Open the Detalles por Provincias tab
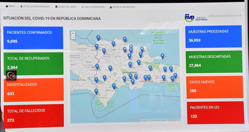The width and height of the screenshot is (249, 132). tap(35, 7)
